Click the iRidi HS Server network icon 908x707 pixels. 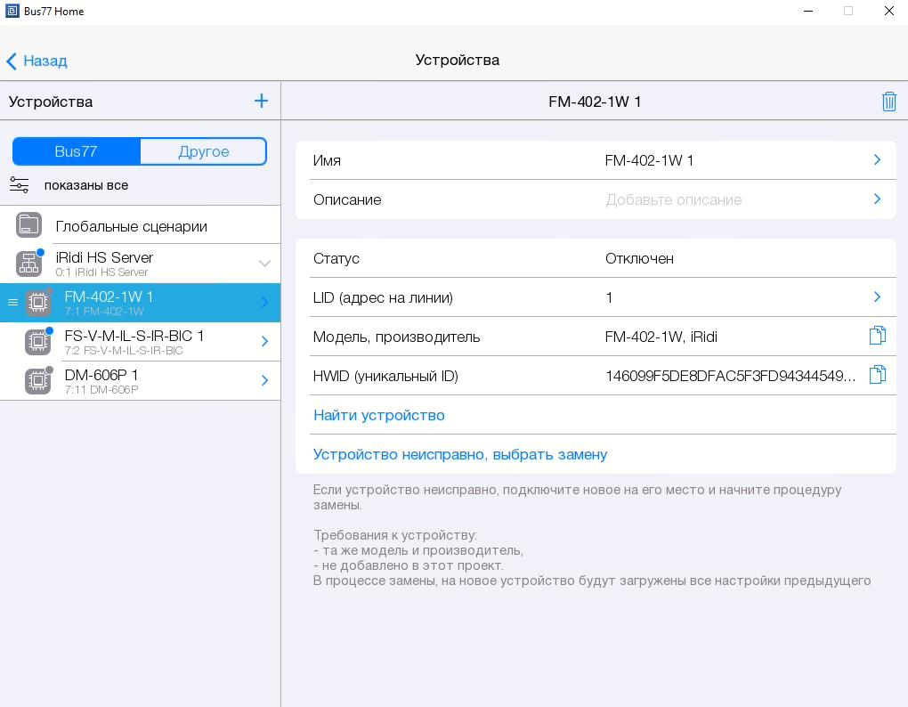(29, 264)
